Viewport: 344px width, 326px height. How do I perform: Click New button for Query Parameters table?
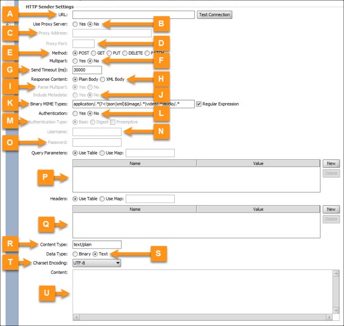point(331,163)
